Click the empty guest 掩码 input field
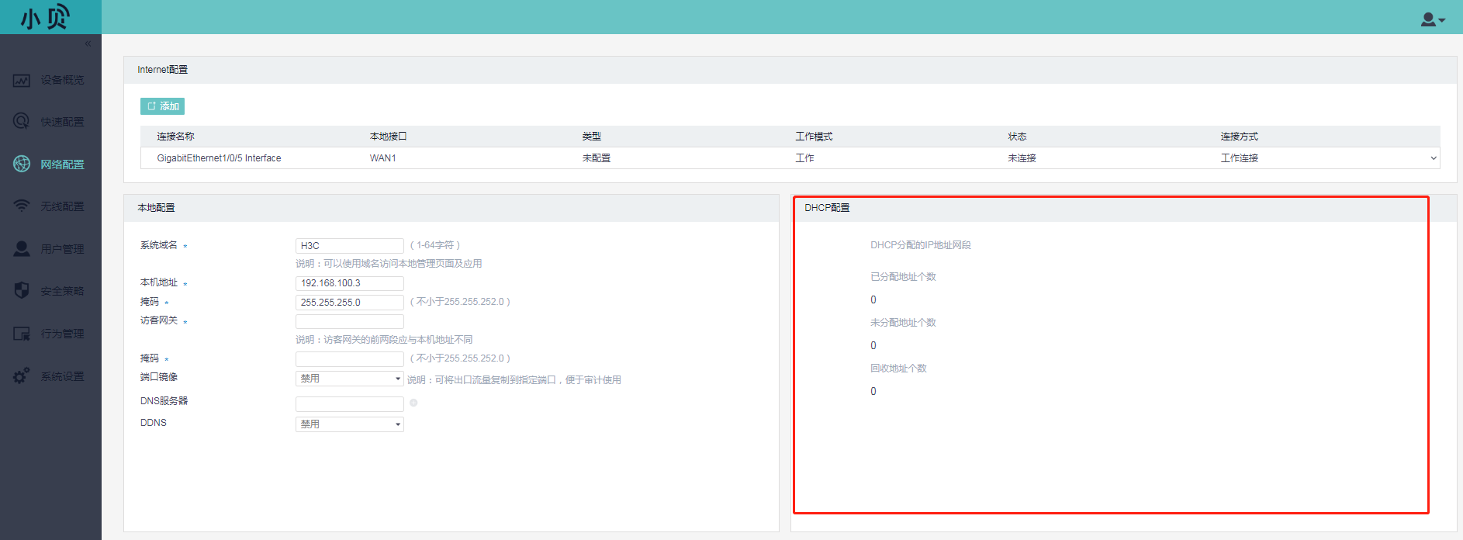Screen dimensions: 1463x540 click(x=350, y=359)
